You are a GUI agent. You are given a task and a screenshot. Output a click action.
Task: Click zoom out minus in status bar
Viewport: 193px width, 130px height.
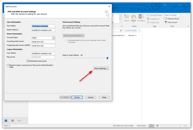[162, 126]
